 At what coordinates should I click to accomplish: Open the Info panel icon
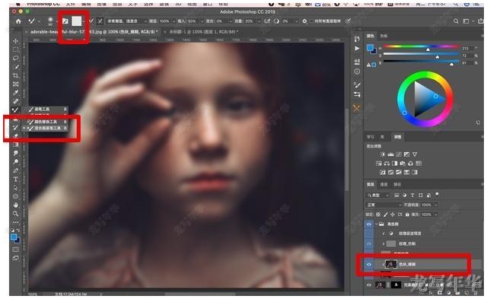click(357, 72)
